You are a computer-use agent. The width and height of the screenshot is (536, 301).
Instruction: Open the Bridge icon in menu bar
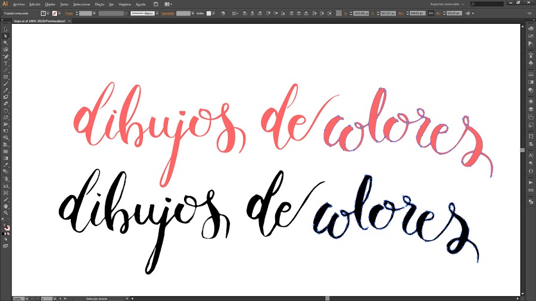click(x=156, y=4)
